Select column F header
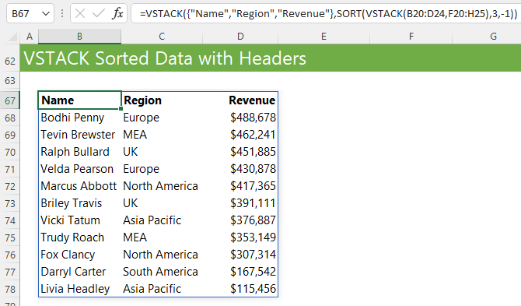The image size is (521, 306). pos(411,37)
